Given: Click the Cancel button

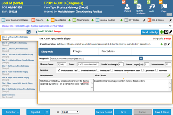Looking at the screenshot, I should 143,112.
